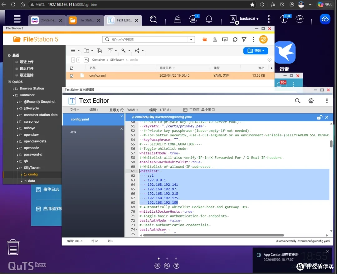The height and width of the screenshot is (274, 337).
Task: Open the File Station search options dropdown arrow
Action: pos(191,39)
